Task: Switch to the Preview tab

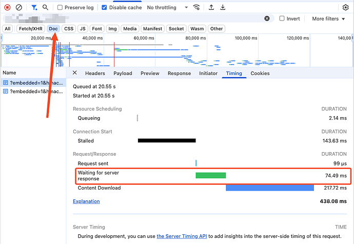Action: [x=150, y=73]
